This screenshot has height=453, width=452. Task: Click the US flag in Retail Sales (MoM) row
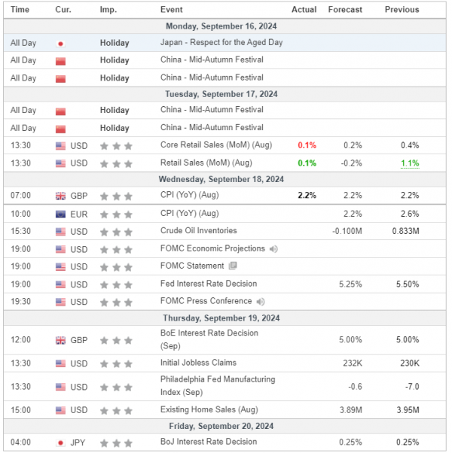click(x=60, y=163)
